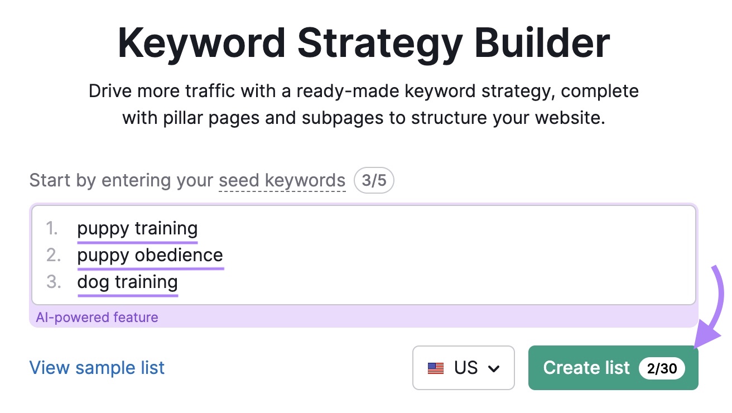Click the "Start by entering your" label
The width and height of the screenshot is (732, 413).
coord(121,181)
